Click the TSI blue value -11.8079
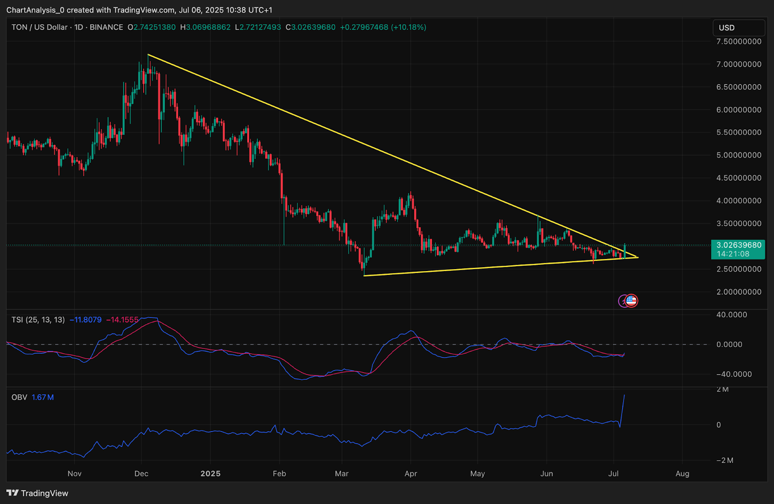The image size is (774, 504). coord(86,320)
